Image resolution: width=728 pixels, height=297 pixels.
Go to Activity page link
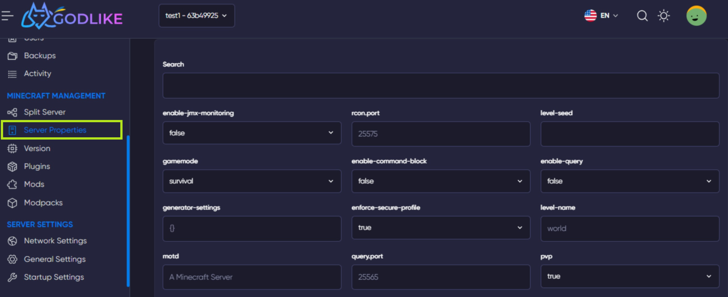pos(37,74)
